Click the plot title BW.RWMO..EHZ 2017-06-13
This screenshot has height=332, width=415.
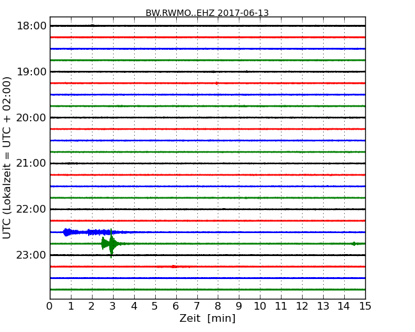pyautogui.click(x=207, y=13)
